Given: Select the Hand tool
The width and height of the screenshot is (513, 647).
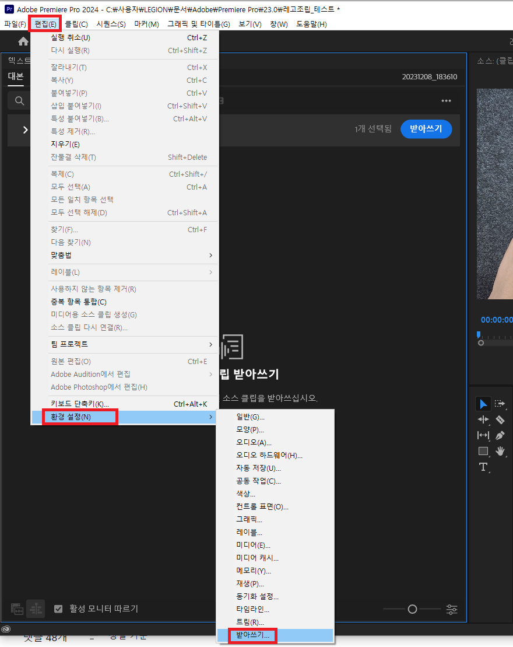Looking at the screenshot, I should (x=500, y=451).
